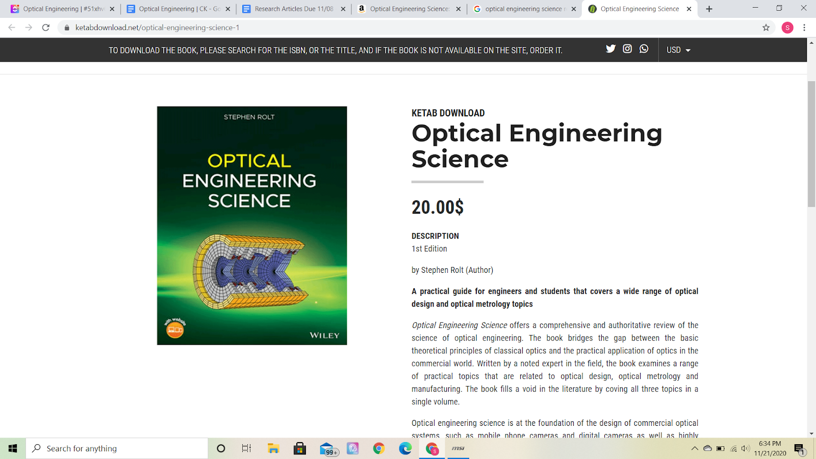This screenshot has height=459, width=816.
Task: Open the purple app icon beside Mail
Action: click(353, 448)
